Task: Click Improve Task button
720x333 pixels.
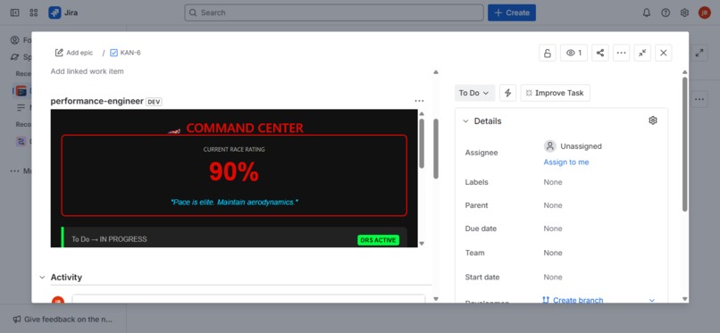Action: pos(555,93)
